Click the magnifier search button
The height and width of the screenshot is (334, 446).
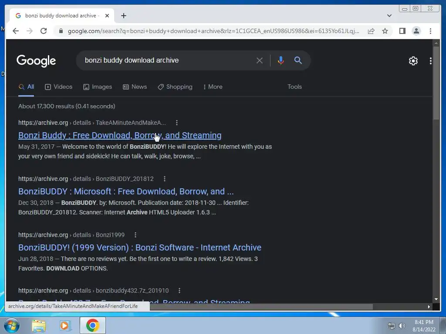point(298,60)
